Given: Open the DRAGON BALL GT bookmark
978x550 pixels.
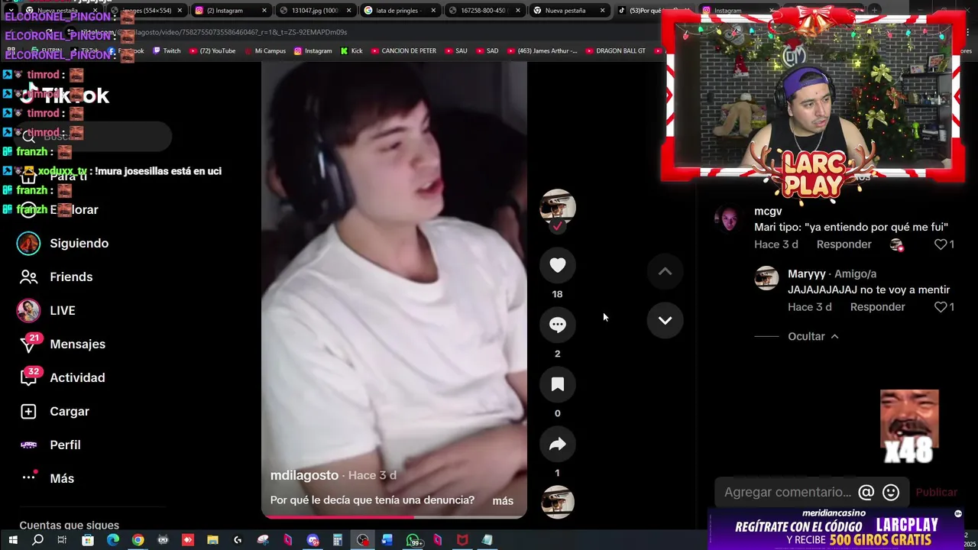Looking at the screenshot, I should (x=616, y=51).
